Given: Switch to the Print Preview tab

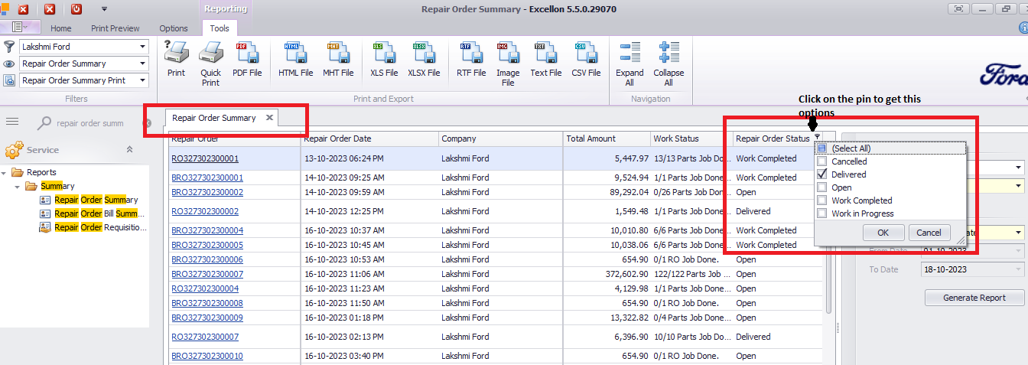Looking at the screenshot, I should tap(115, 28).
